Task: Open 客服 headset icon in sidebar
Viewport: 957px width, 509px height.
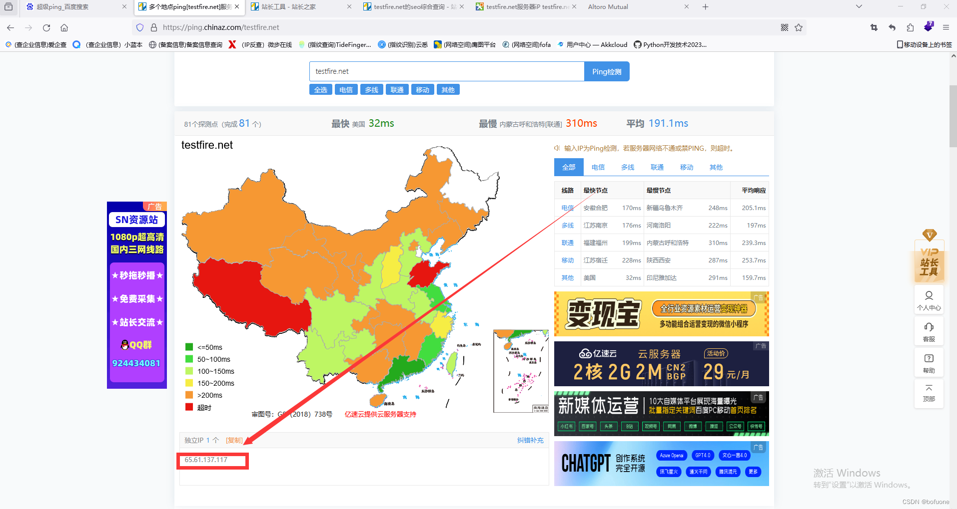Action: (x=929, y=332)
